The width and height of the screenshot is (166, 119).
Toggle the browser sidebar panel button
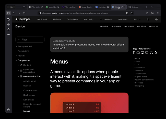[x=8, y=13]
